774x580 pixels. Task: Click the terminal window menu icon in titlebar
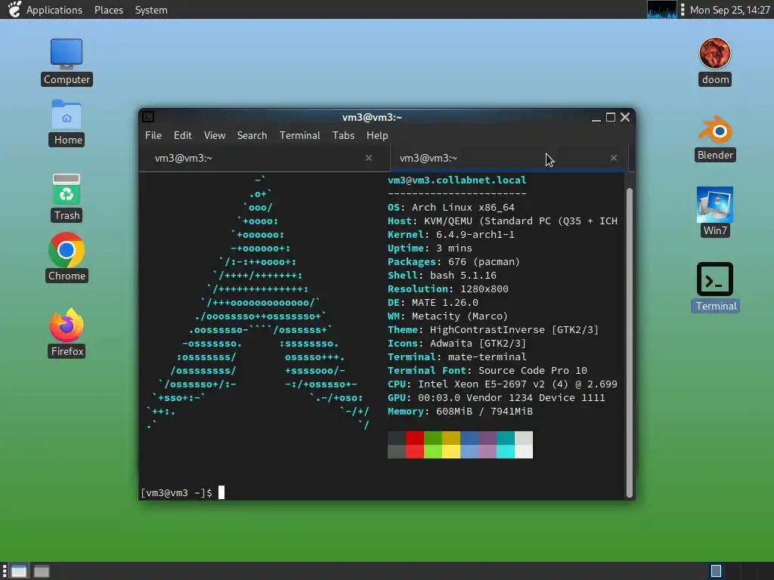148,117
